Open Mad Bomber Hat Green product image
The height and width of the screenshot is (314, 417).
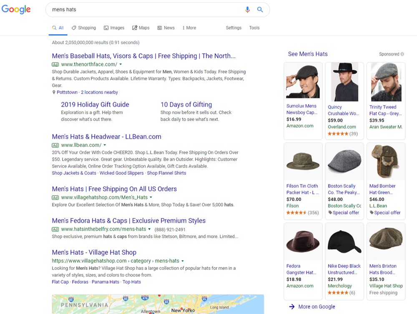point(385,161)
